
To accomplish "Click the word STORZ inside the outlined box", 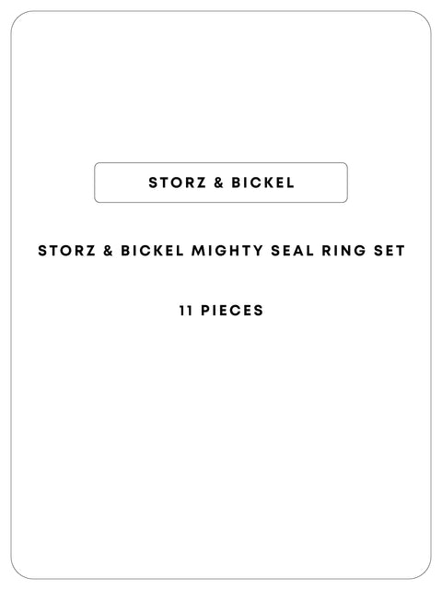I will pos(178,183).
